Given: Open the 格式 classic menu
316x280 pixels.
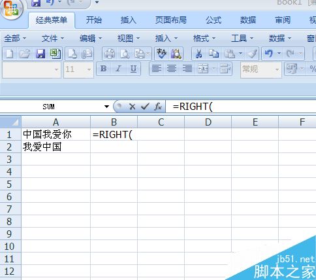Looking at the screenshot, I should pyautogui.click(x=204, y=39).
